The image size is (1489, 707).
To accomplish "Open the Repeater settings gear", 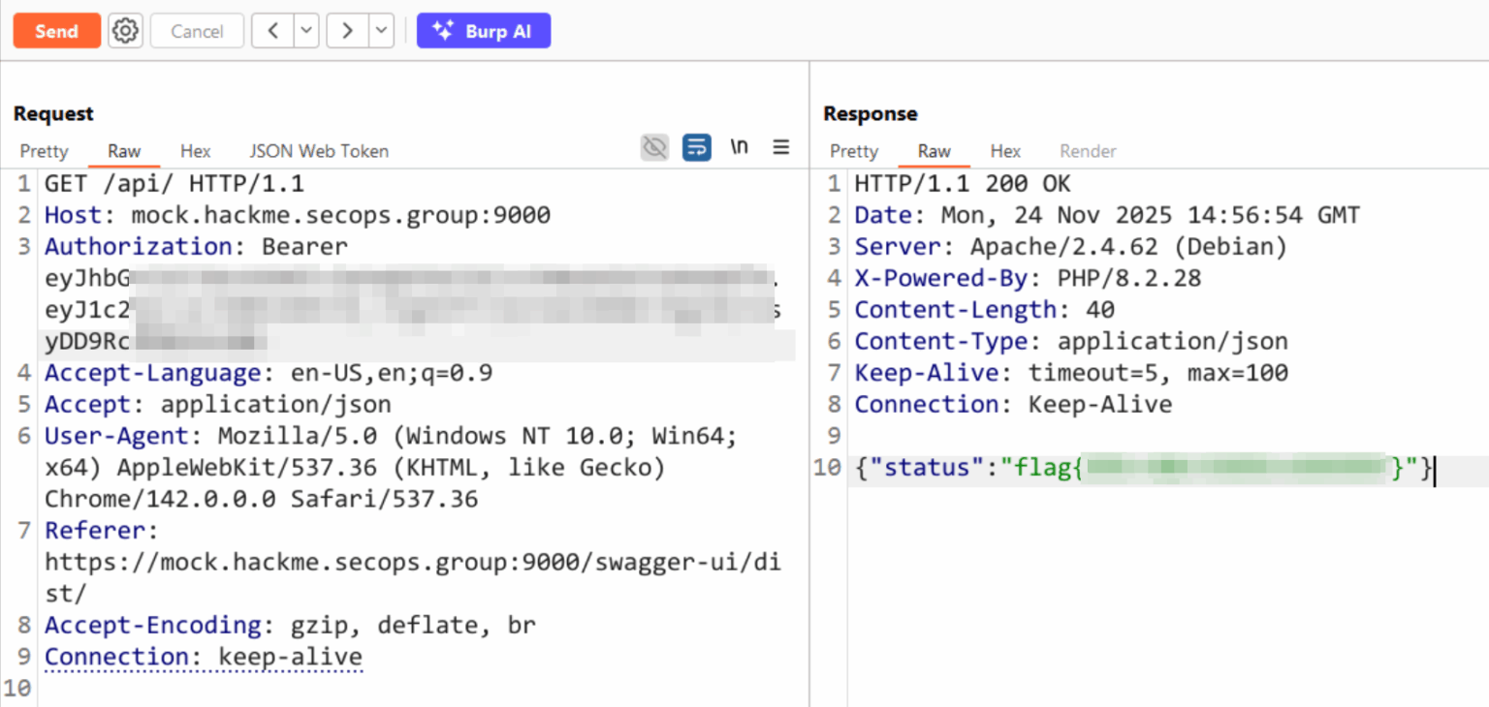I will coord(125,30).
